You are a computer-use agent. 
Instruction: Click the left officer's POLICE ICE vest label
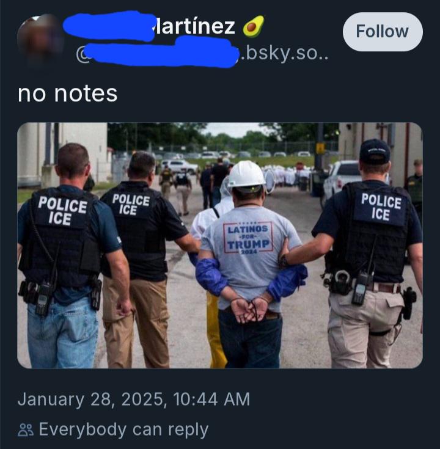[62, 210]
